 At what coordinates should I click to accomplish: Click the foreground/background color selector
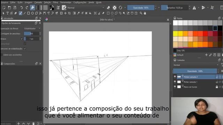point(52,8)
